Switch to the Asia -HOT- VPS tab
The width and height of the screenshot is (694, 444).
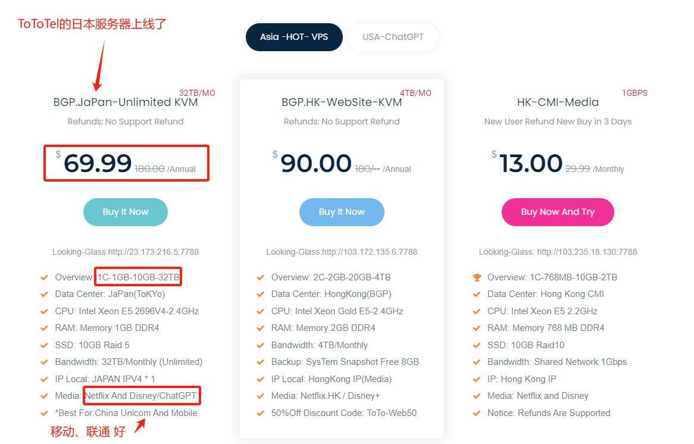pyautogui.click(x=294, y=37)
